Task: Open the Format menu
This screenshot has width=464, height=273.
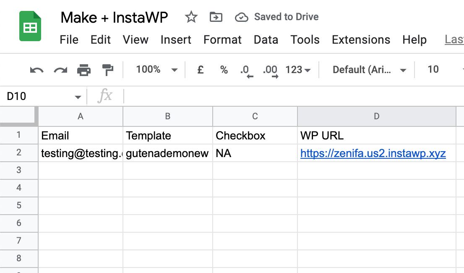Action: click(222, 39)
